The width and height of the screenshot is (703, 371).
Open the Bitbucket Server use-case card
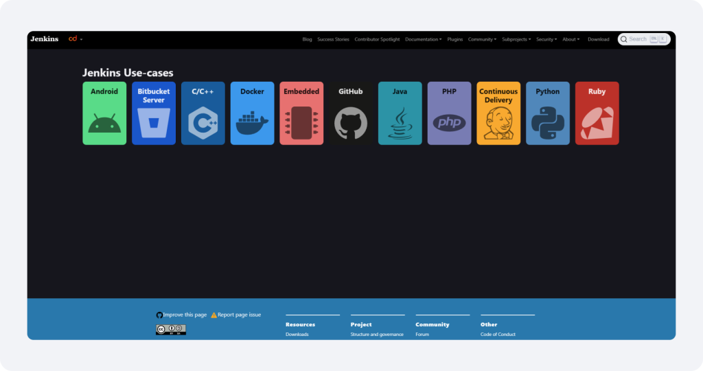click(154, 113)
